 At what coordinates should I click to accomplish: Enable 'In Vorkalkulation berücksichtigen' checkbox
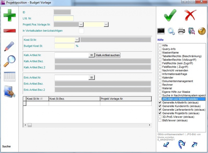81,31
